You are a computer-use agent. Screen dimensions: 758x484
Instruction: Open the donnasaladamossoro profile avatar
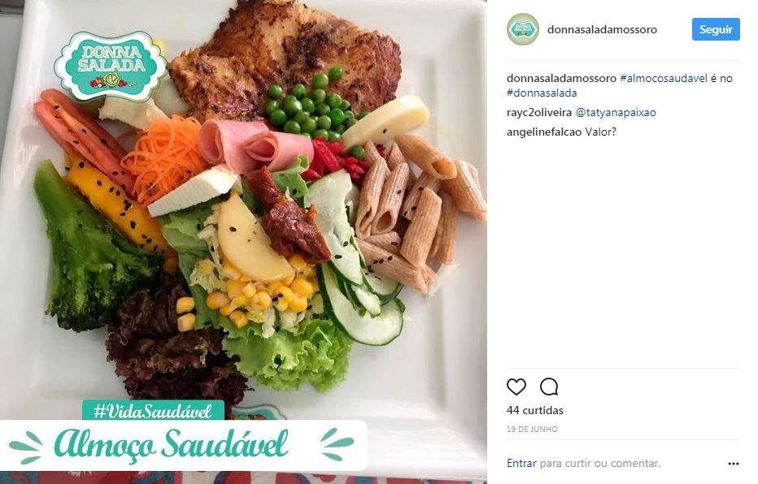[523, 29]
